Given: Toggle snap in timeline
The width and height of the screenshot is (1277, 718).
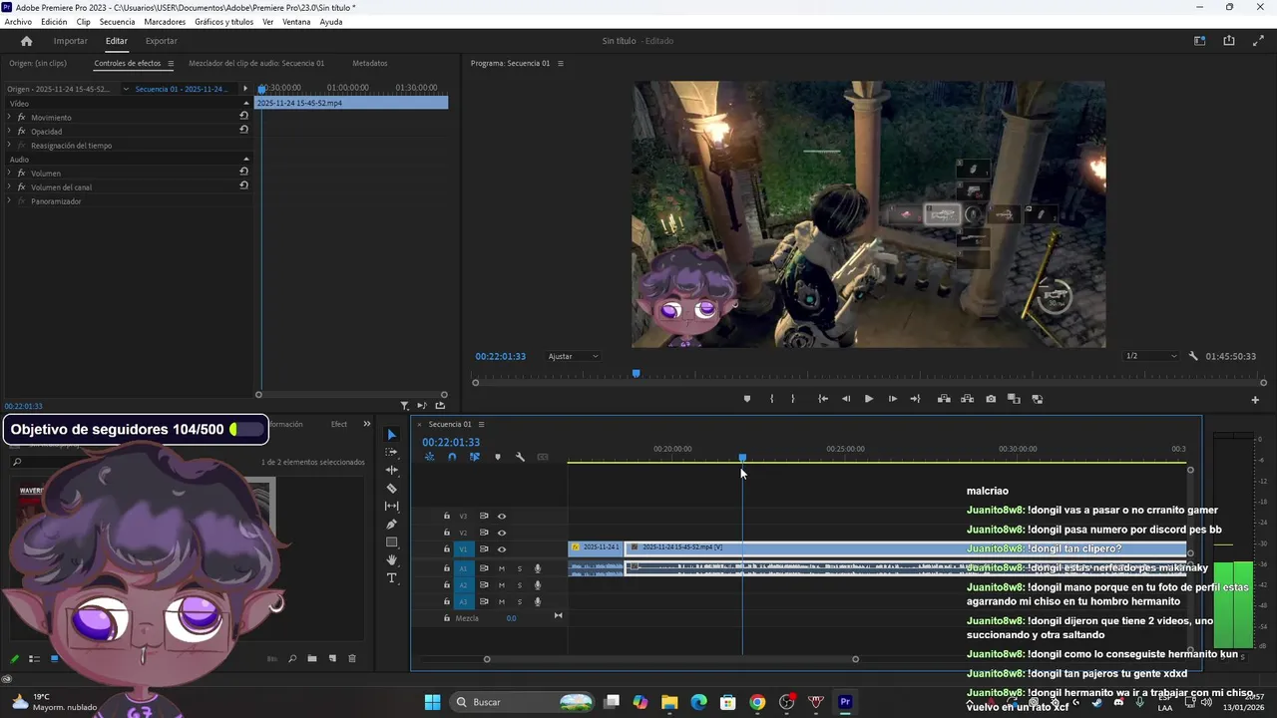Looking at the screenshot, I should click(x=452, y=457).
